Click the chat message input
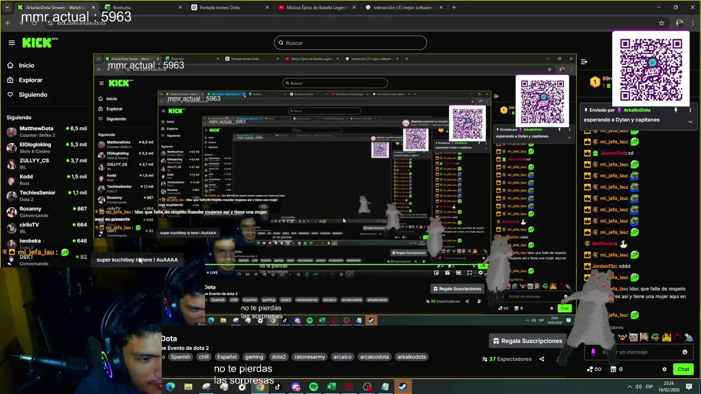This screenshot has height=394, width=701. click(x=638, y=352)
